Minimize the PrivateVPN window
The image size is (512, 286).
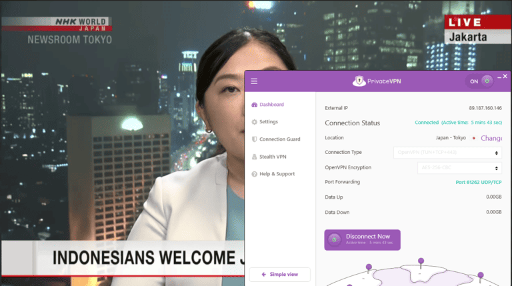point(499,77)
